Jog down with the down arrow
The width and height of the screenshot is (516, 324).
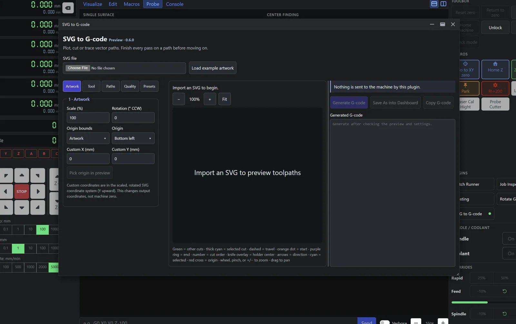(22, 208)
